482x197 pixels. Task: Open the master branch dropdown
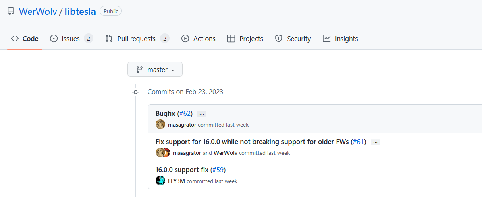coord(155,69)
